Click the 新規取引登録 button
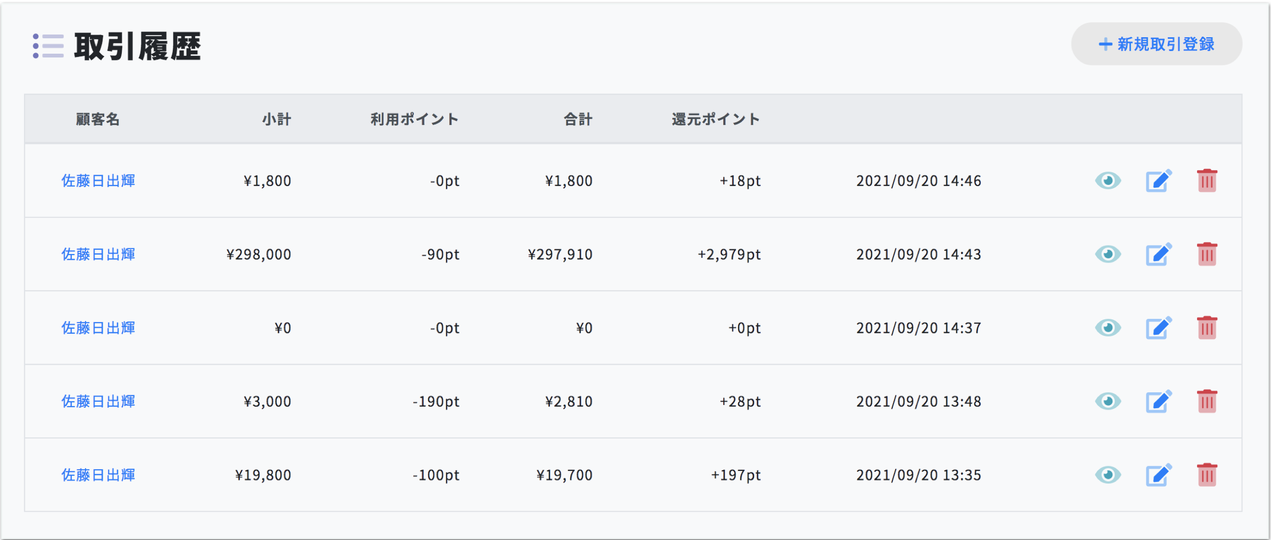 coord(1156,44)
